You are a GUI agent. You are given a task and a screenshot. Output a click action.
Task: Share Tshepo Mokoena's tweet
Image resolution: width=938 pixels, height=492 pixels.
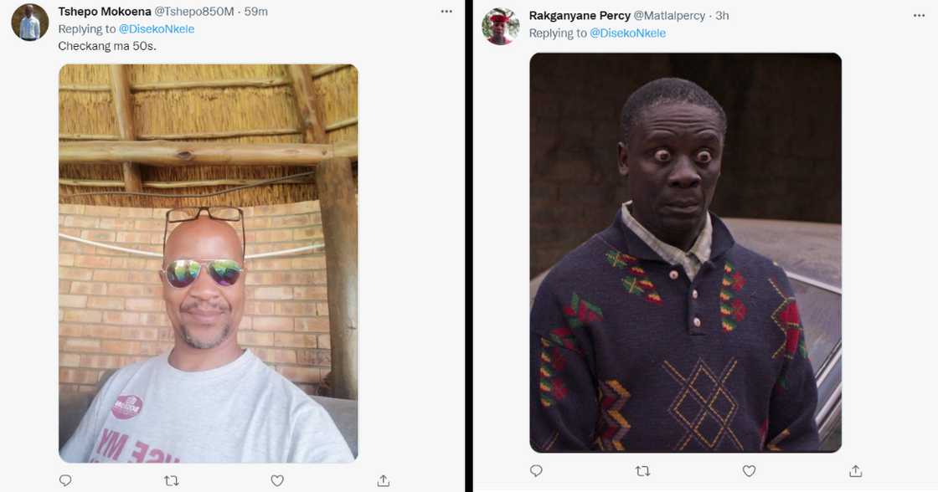383,480
